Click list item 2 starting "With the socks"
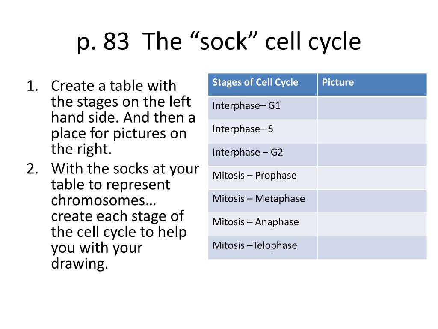The image size is (438, 329). 113,216
